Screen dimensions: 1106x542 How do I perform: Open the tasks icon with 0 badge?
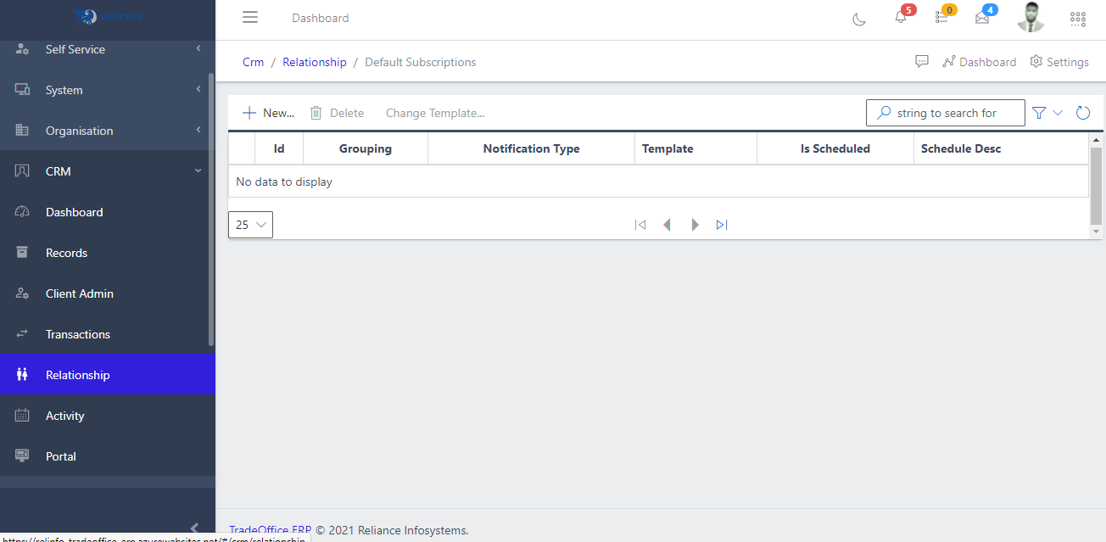[941, 18]
